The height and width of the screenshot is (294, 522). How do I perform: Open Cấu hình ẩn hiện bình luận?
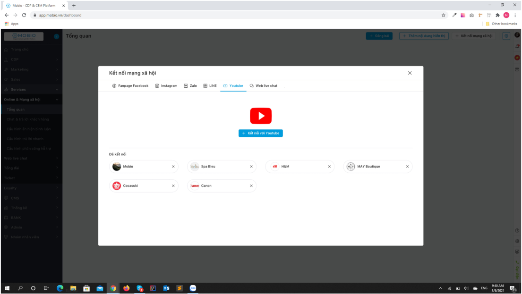point(31,129)
